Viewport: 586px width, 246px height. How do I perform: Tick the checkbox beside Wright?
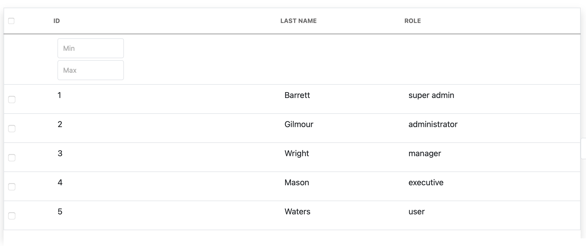(x=12, y=158)
